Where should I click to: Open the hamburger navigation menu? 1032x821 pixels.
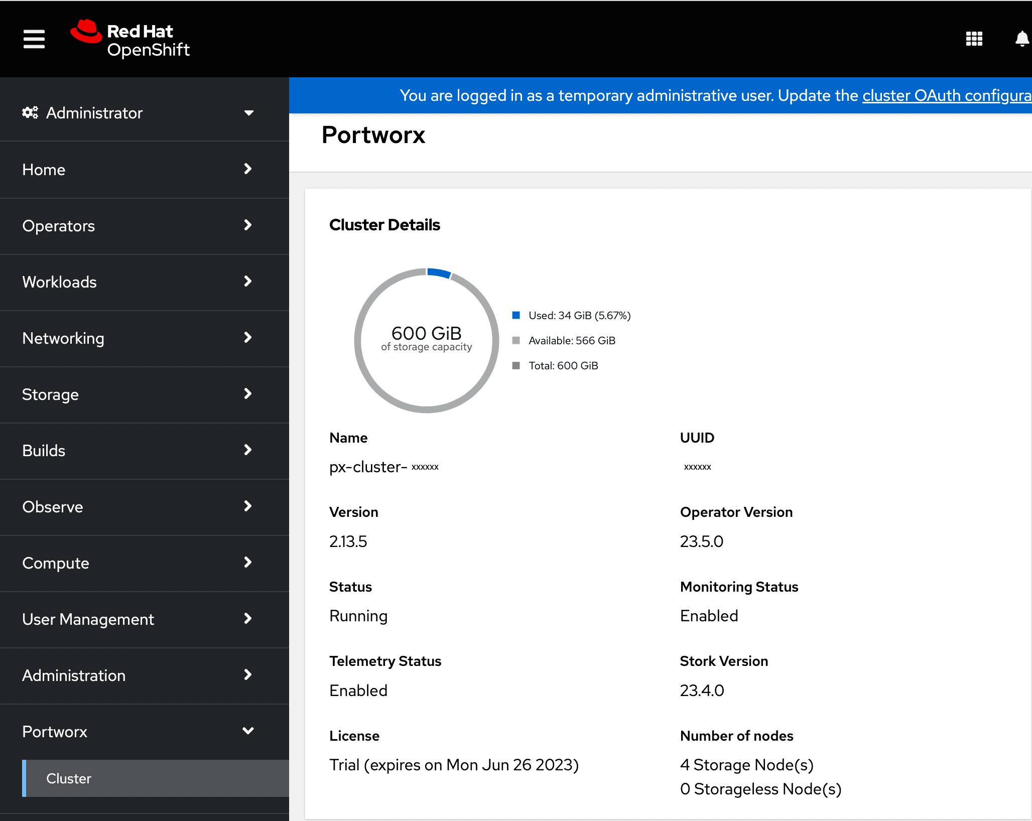(34, 39)
